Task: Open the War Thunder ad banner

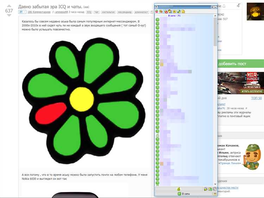Action: tap(241, 83)
